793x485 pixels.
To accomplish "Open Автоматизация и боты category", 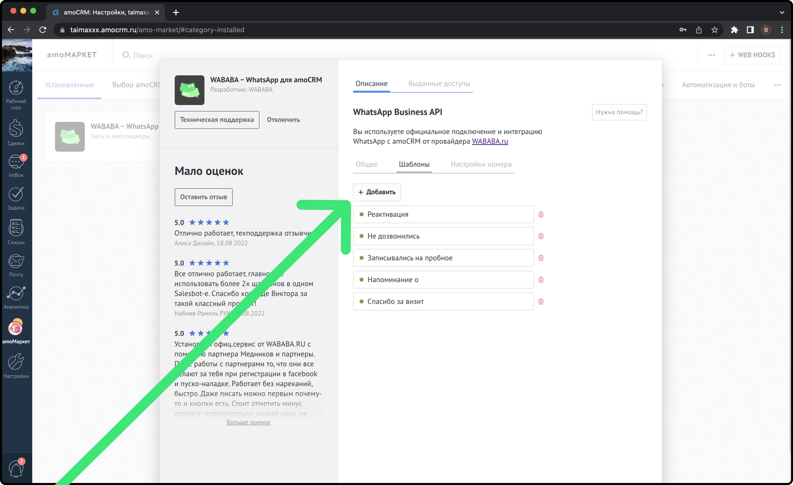I will click(718, 85).
